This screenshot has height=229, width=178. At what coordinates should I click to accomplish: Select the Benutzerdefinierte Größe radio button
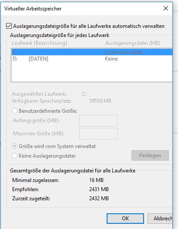point(15,111)
